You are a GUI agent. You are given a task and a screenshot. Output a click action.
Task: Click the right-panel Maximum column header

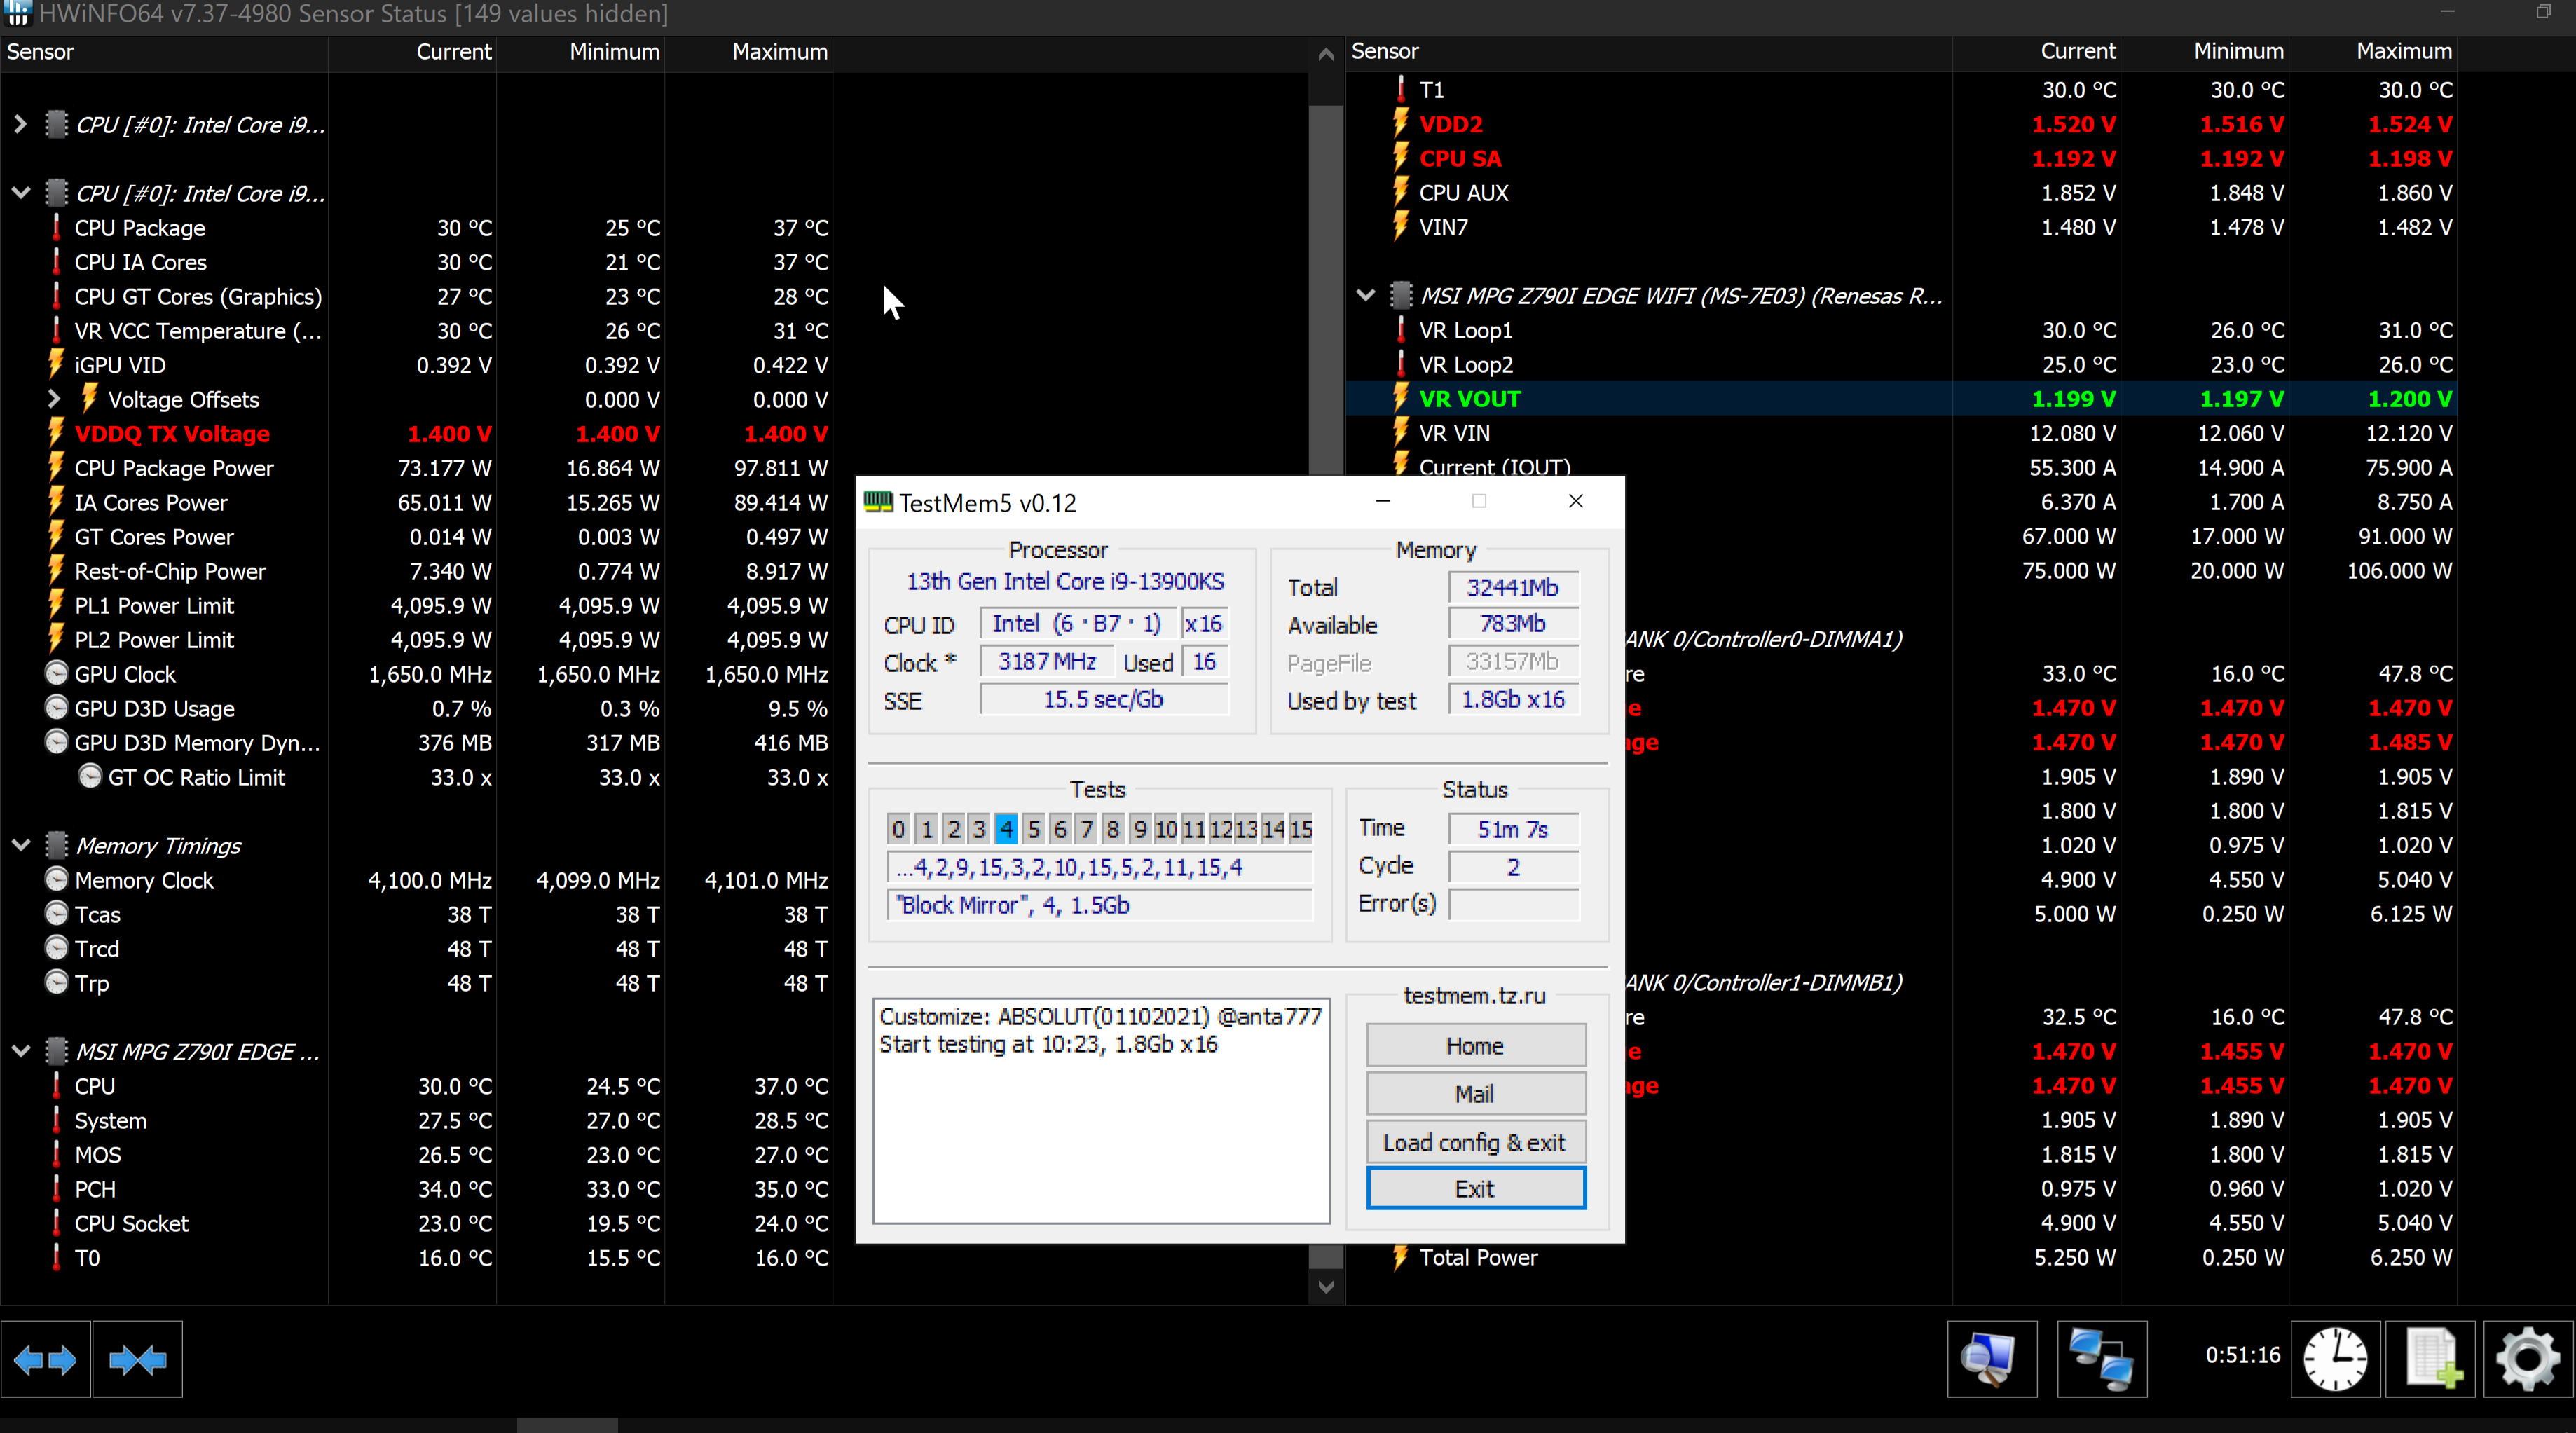2373,51
